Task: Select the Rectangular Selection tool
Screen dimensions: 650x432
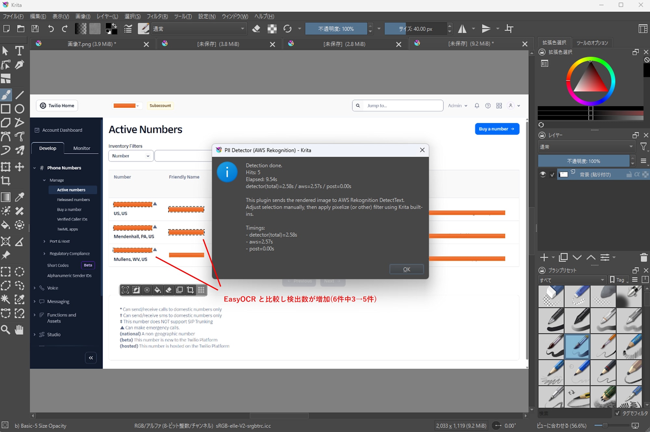Action: (x=6, y=272)
